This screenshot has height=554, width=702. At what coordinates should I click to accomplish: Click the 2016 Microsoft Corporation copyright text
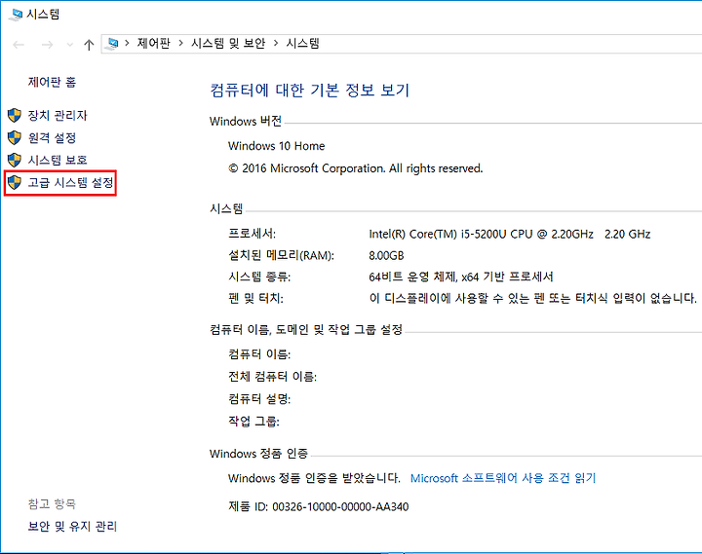click(x=356, y=168)
